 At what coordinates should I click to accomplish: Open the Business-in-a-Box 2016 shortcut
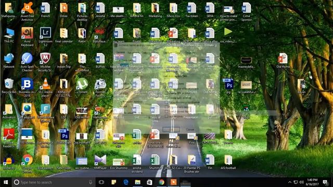tap(27, 88)
